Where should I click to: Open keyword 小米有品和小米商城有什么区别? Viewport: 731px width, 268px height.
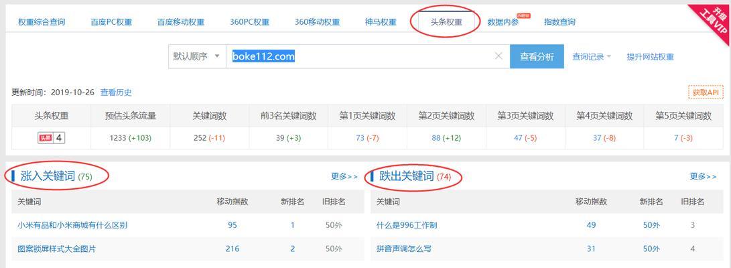tap(72, 225)
